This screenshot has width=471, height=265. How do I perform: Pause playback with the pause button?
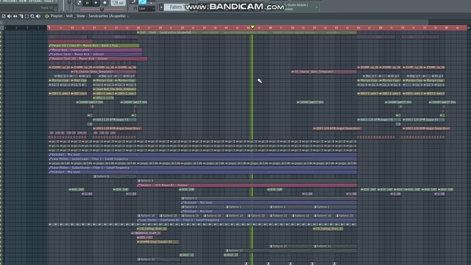coord(87,3)
